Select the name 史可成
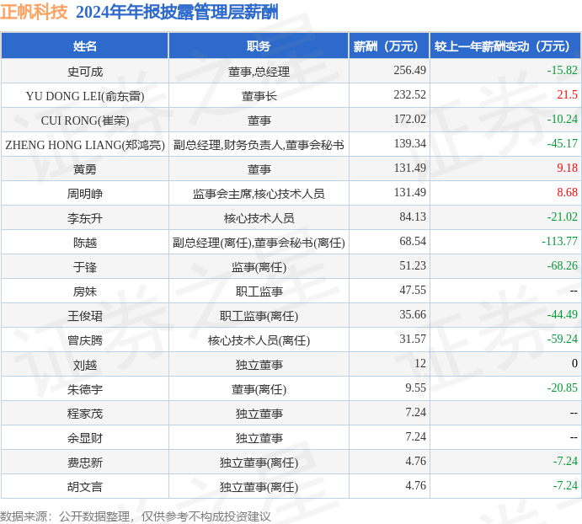582x524 pixels. point(85,72)
